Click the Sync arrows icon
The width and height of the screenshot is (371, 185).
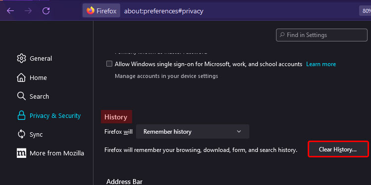(21, 135)
